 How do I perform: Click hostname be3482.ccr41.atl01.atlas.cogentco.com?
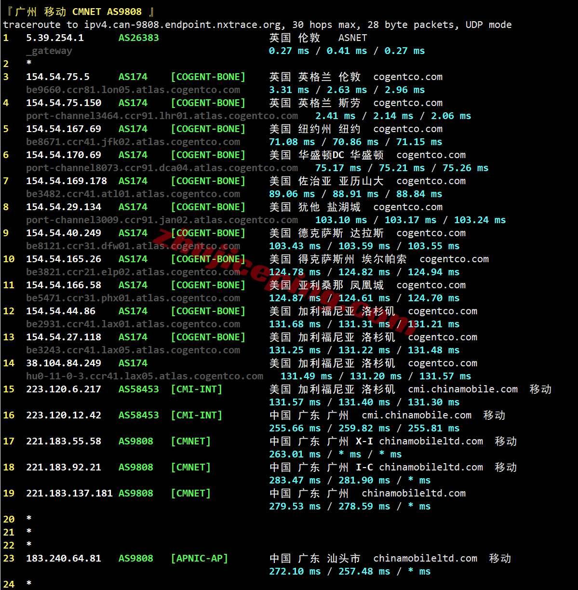[133, 194]
